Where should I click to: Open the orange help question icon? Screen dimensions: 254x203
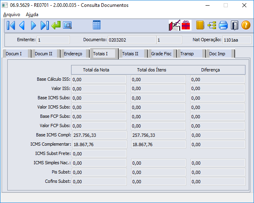(246, 25)
